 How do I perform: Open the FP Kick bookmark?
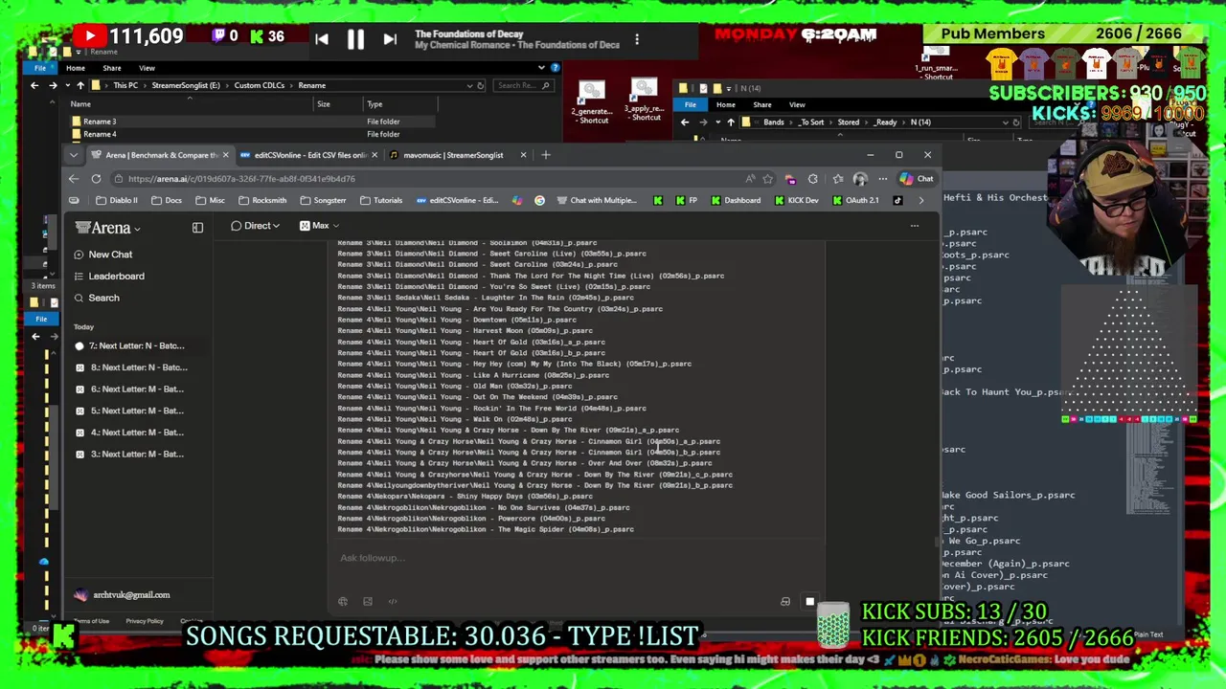tap(686, 201)
